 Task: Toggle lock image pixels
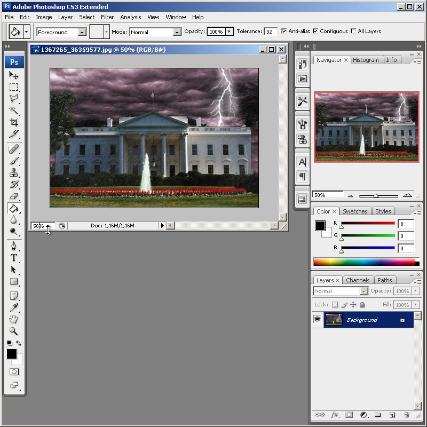point(344,305)
